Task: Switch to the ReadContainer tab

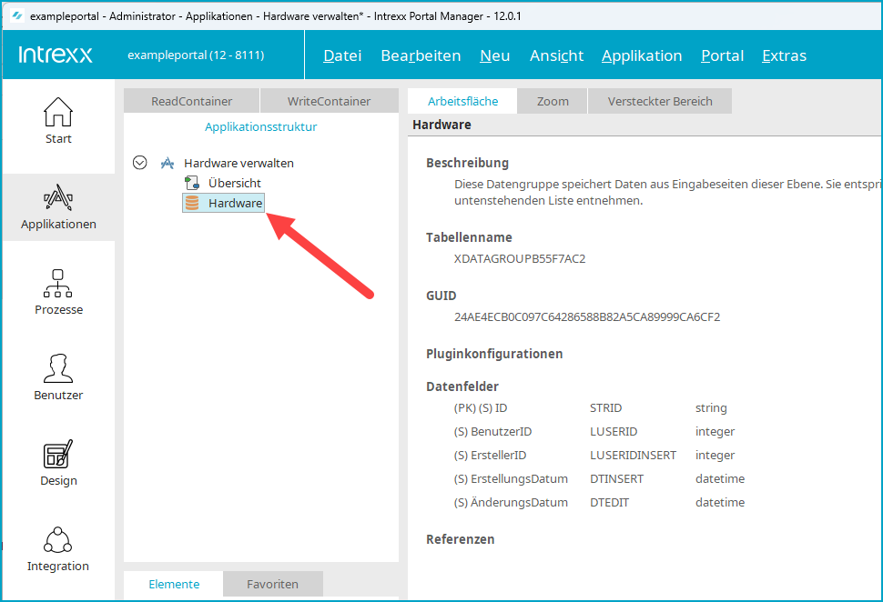Action: pos(191,101)
